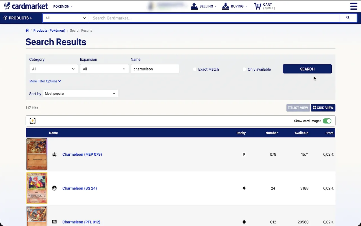
Task: Open the Charmeleon (BS 24) link
Action: [x=80, y=188]
